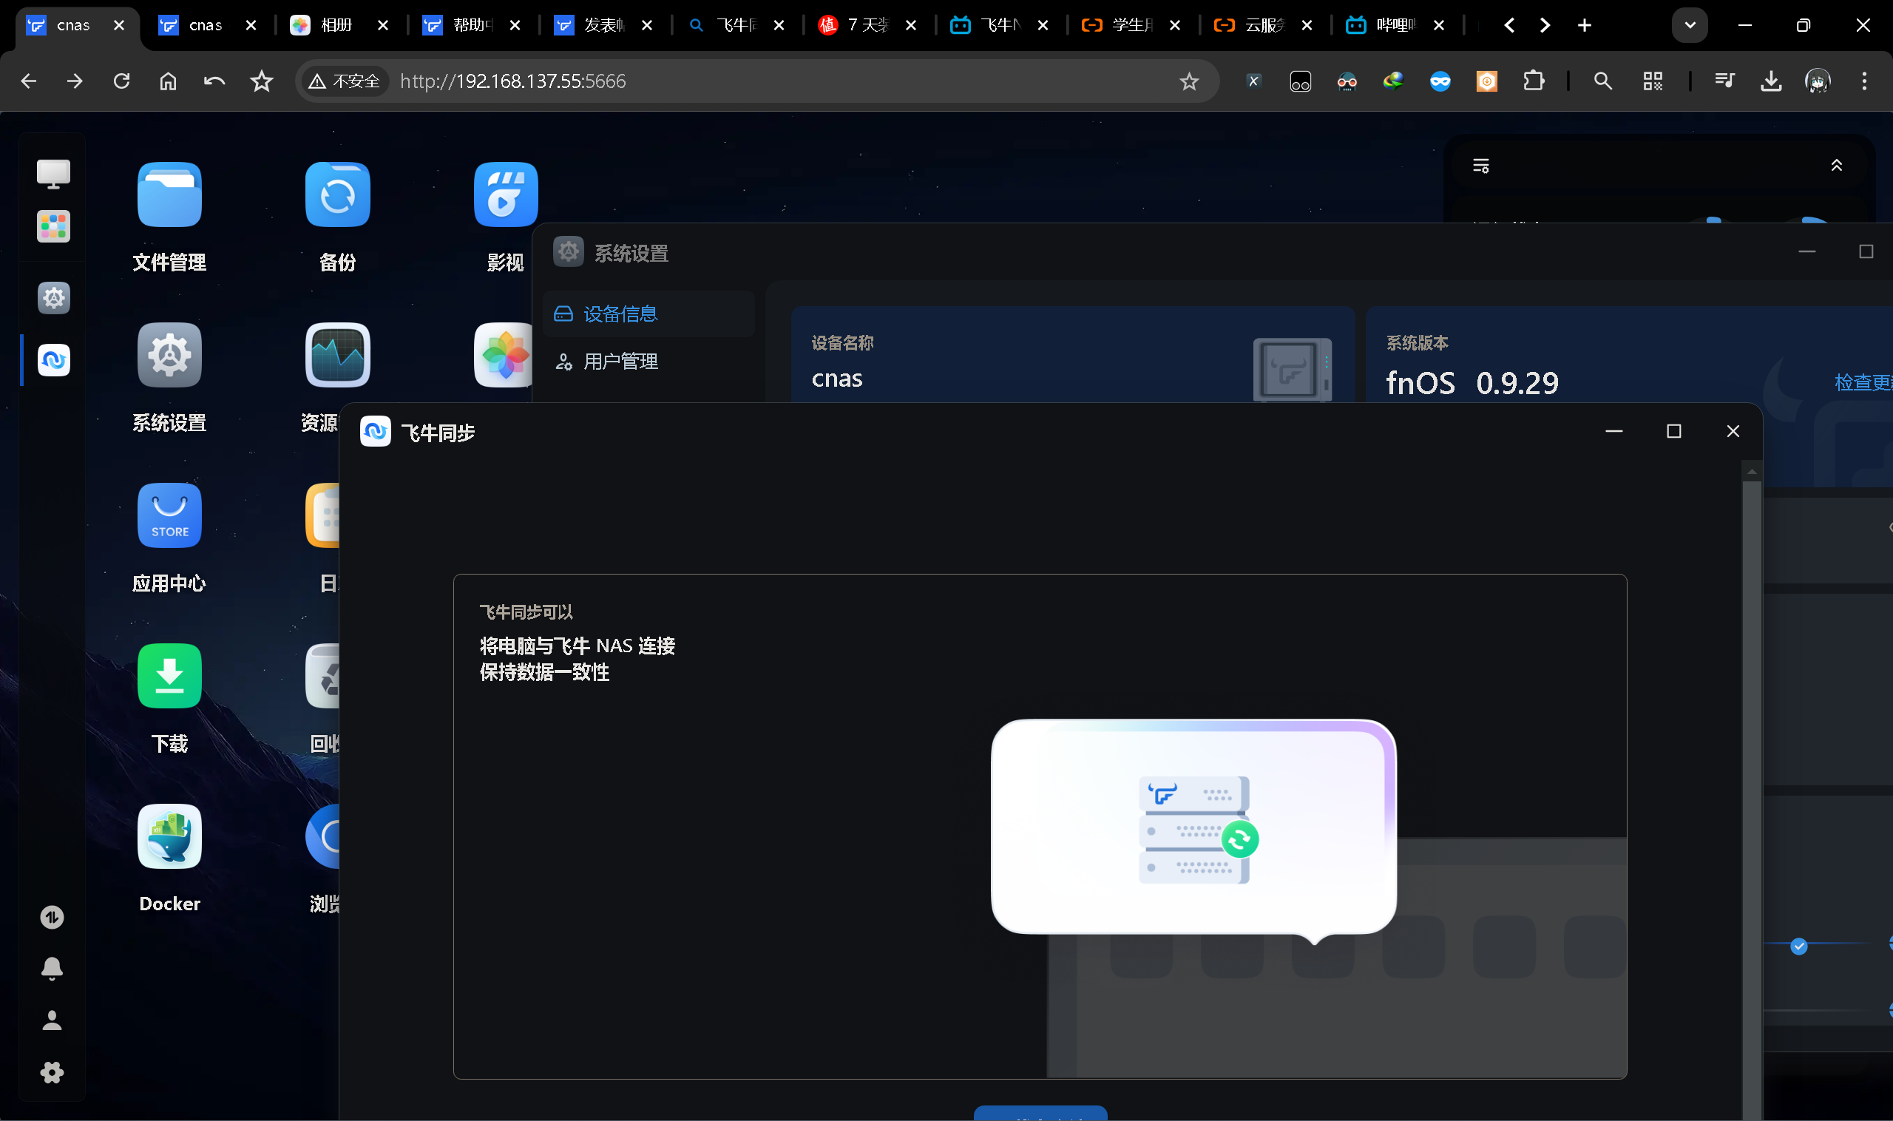
Task: Click the 飞牛同步 window scrollbar
Action: [1751, 756]
